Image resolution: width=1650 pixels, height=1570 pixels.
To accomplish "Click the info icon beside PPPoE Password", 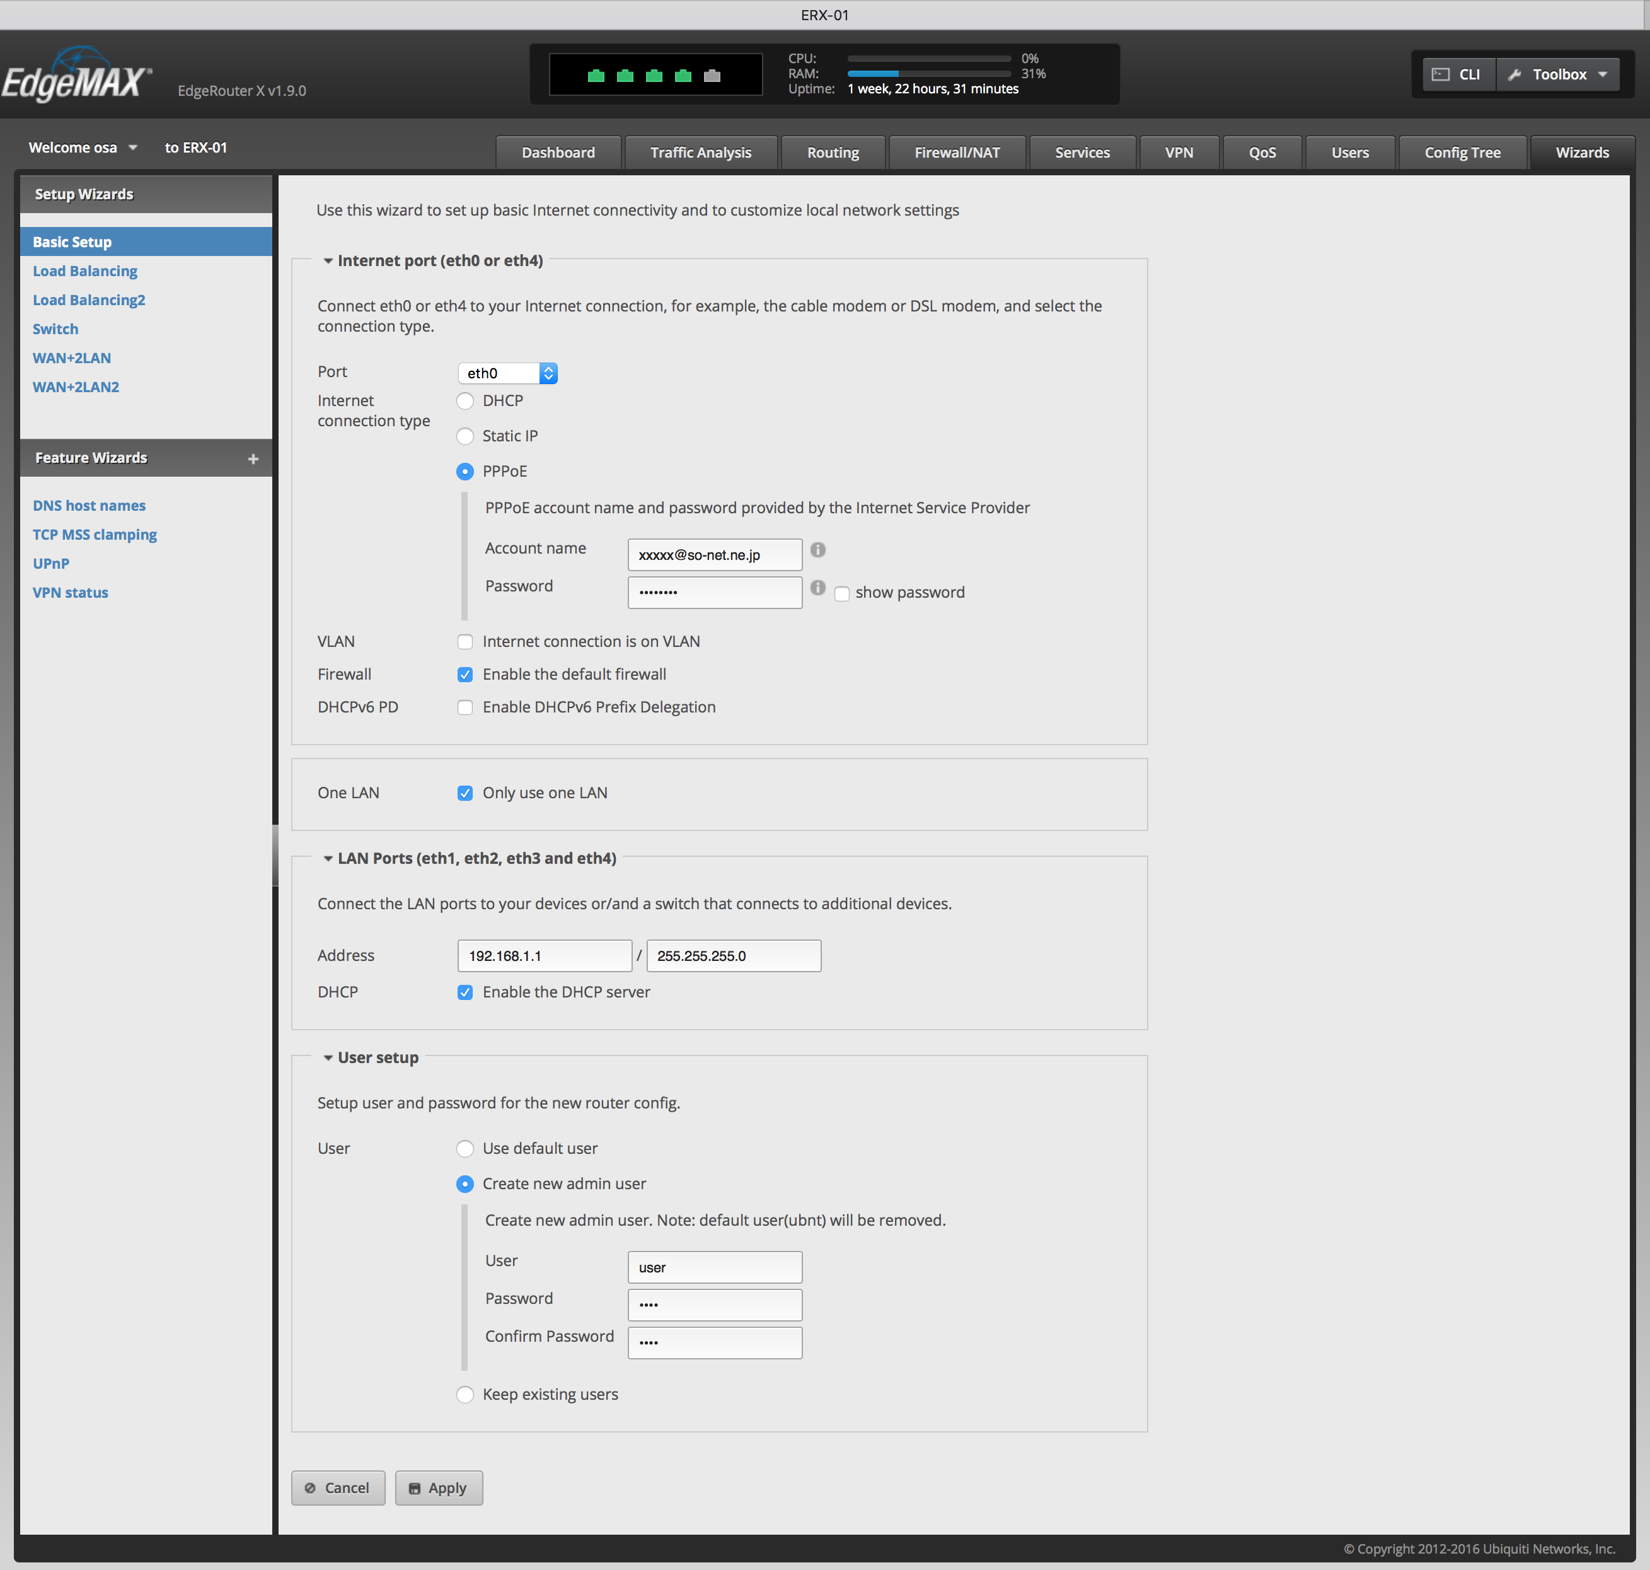I will (817, 588).
